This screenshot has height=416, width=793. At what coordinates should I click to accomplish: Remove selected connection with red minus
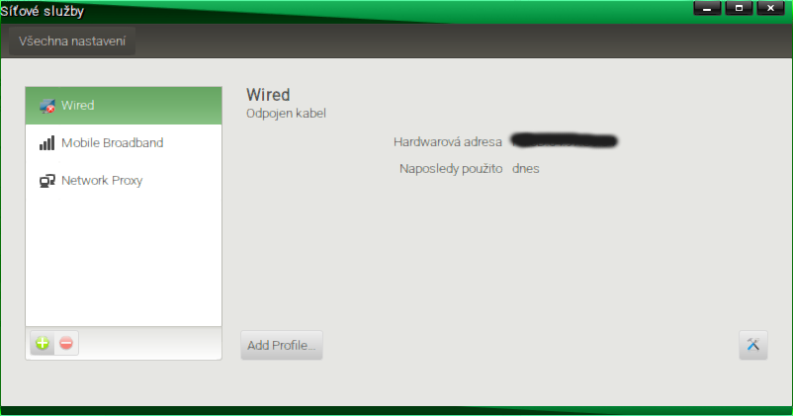click(x=66, y=344)
